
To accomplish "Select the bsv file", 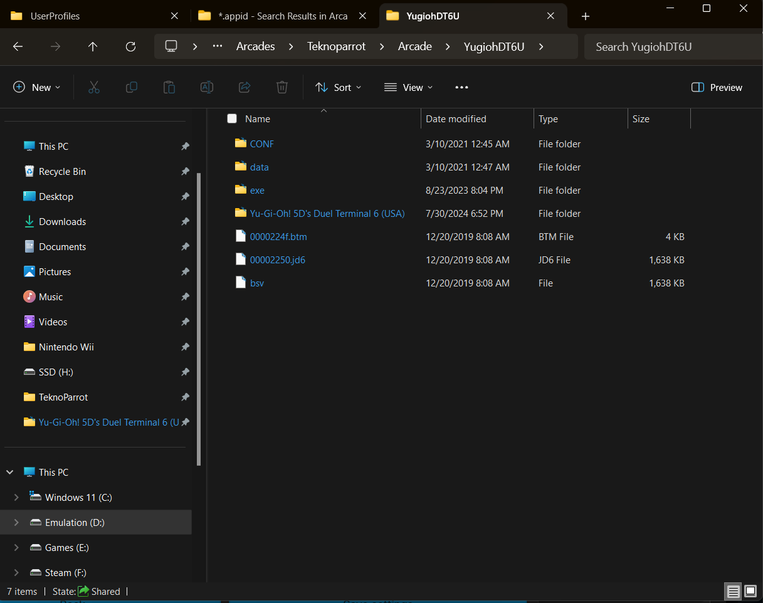I will tap(257, 283).
